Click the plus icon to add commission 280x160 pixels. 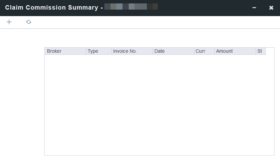pos(9,22)
